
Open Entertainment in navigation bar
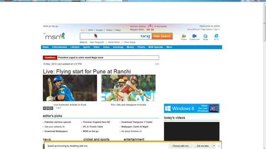[59, 47]
